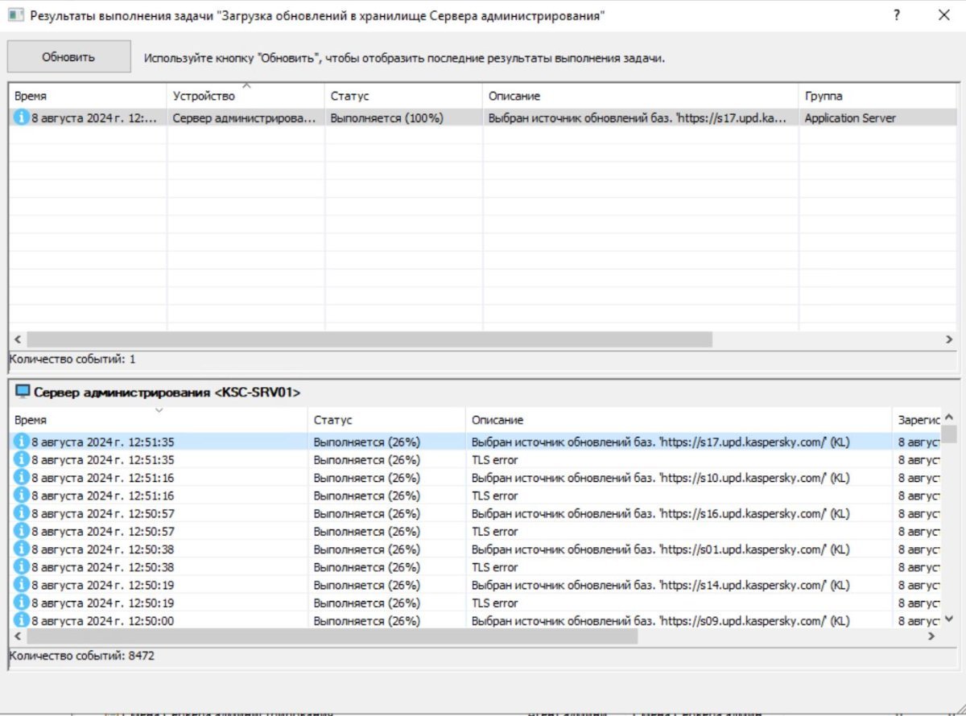
Task: Click the help question mark button
Action: coord(897,15)
